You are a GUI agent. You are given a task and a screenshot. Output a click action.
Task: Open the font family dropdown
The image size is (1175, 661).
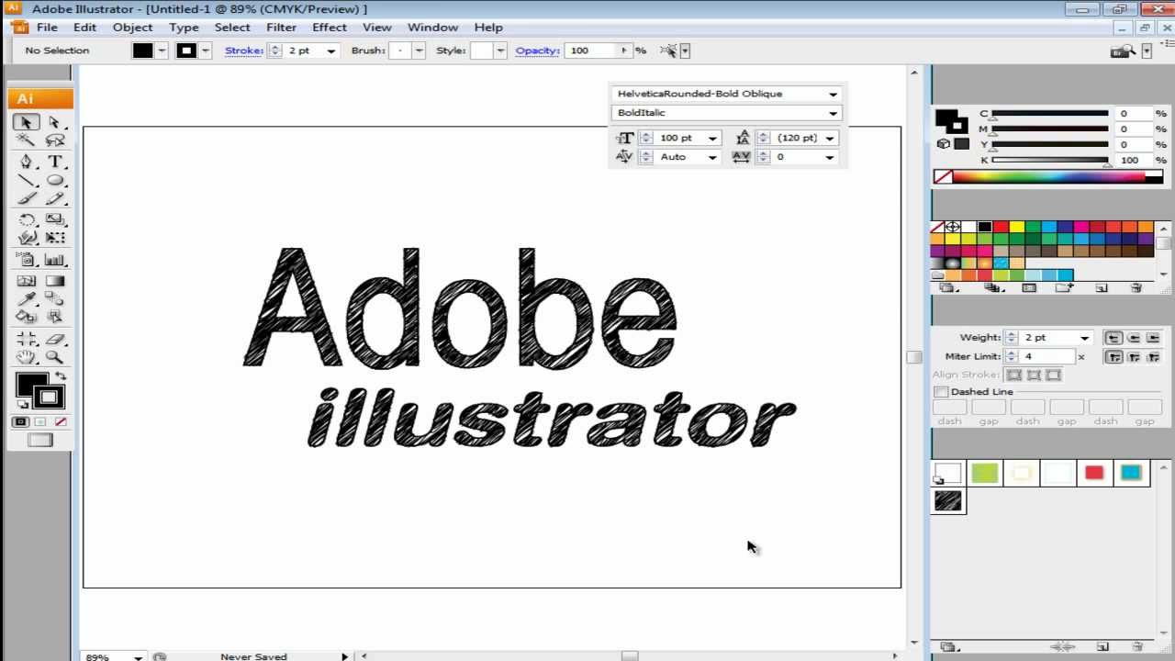tap(832, 93)
